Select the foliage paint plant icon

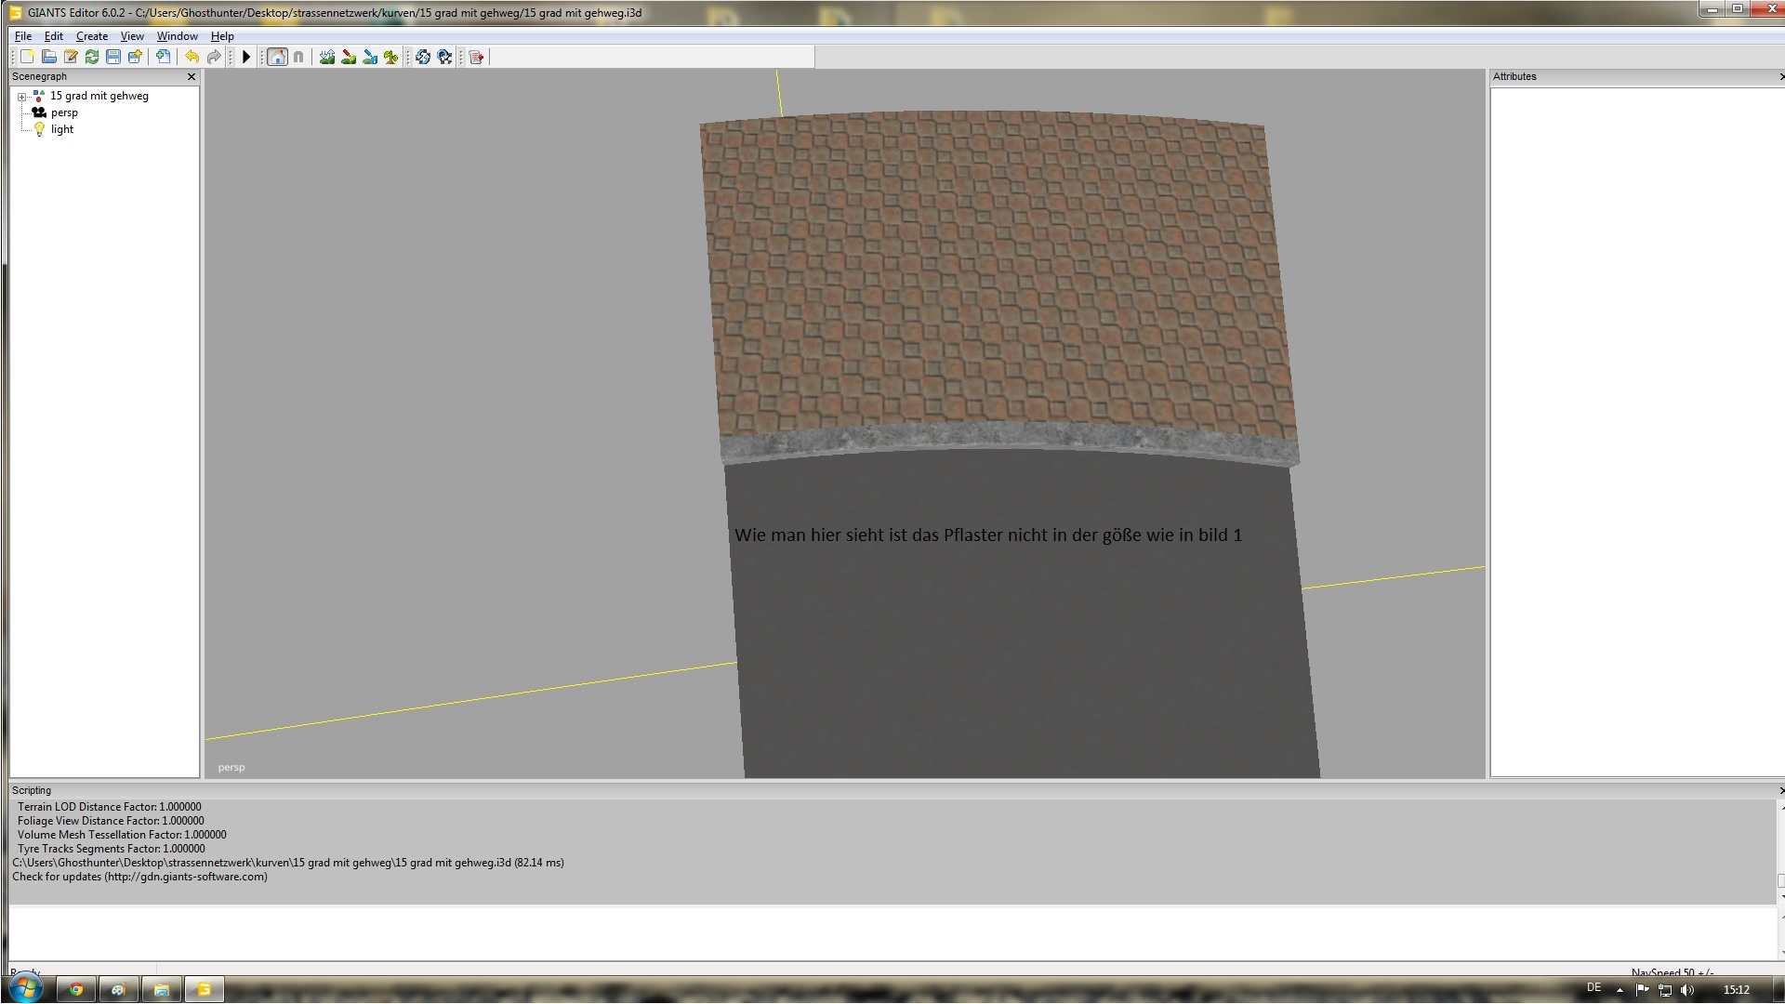391,57
